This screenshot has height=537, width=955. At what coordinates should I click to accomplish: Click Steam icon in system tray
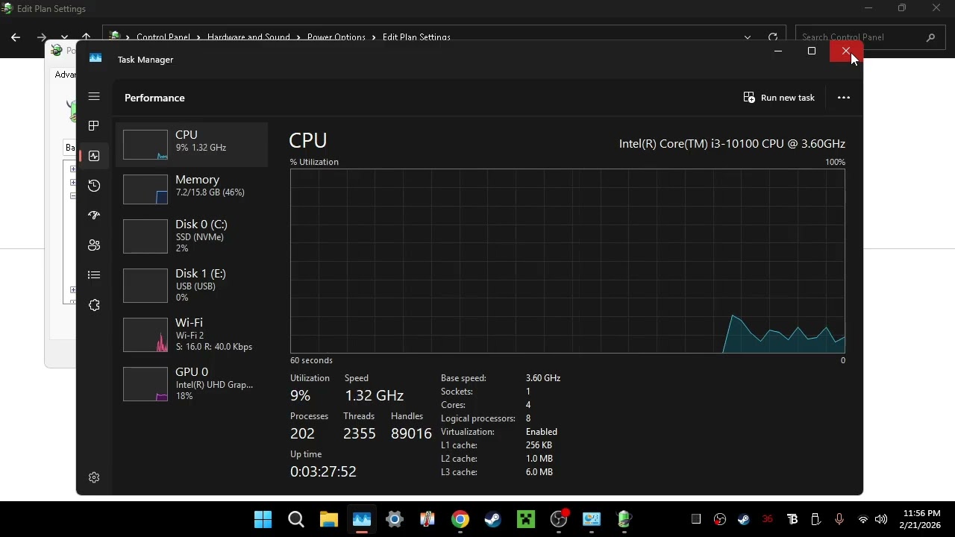pyautogui.click(x=744, y=519)
